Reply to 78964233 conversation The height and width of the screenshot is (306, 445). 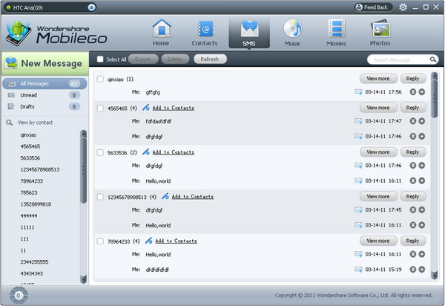tap(413, 241)
